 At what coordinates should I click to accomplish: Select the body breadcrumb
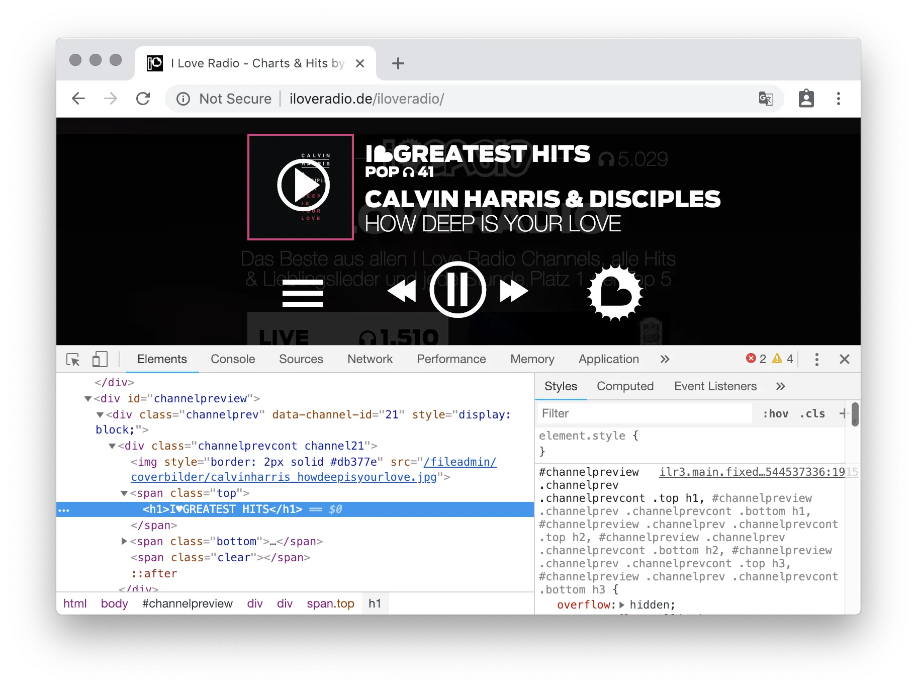point(115,604)
